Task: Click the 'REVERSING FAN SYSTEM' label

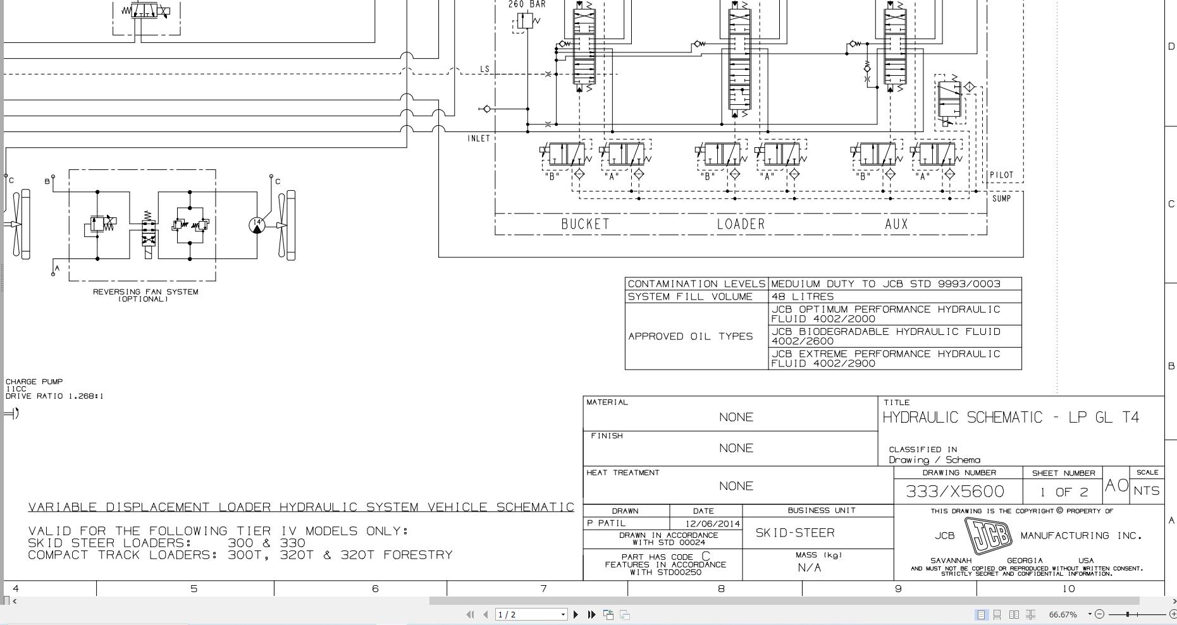Action: pos(145,292)
